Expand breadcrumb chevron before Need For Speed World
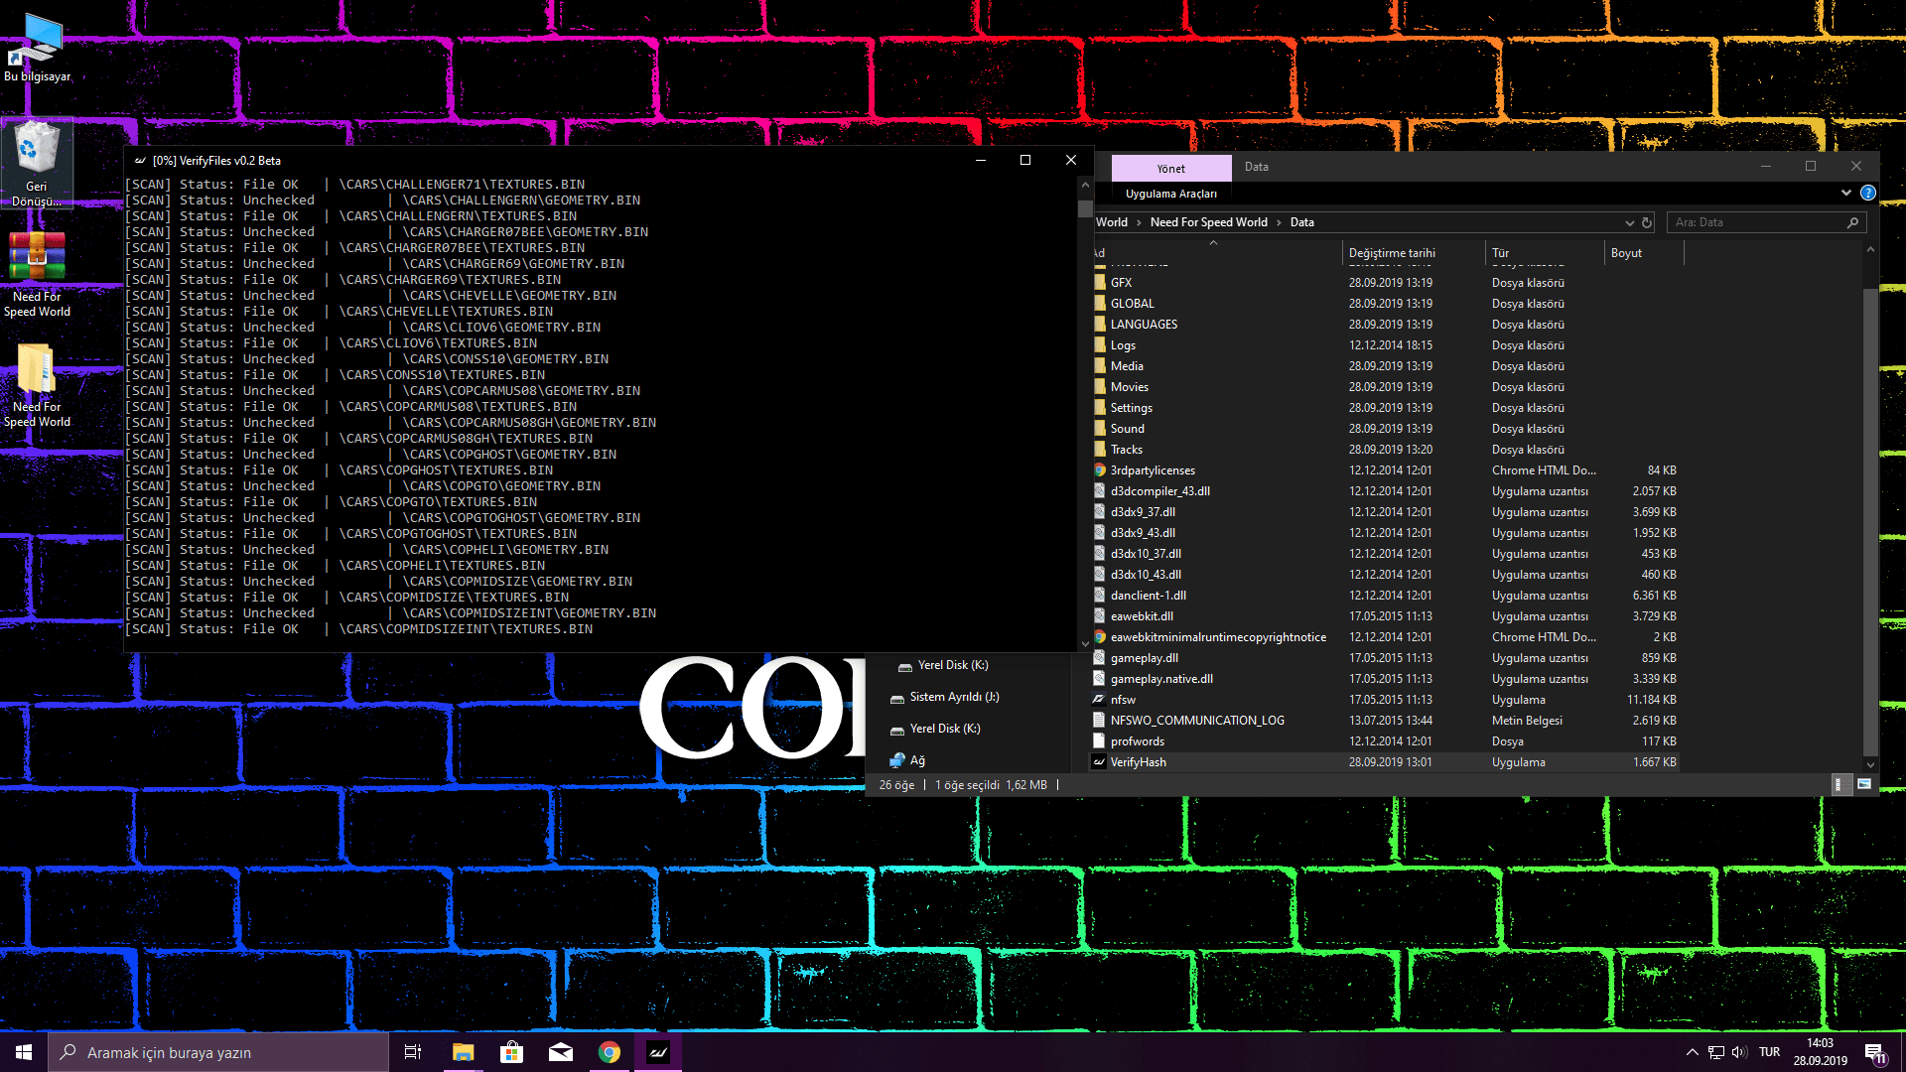Image resolution: width=1906 pixels, height=1072 pixels. pyautogui.click(x=1139, y=222)
